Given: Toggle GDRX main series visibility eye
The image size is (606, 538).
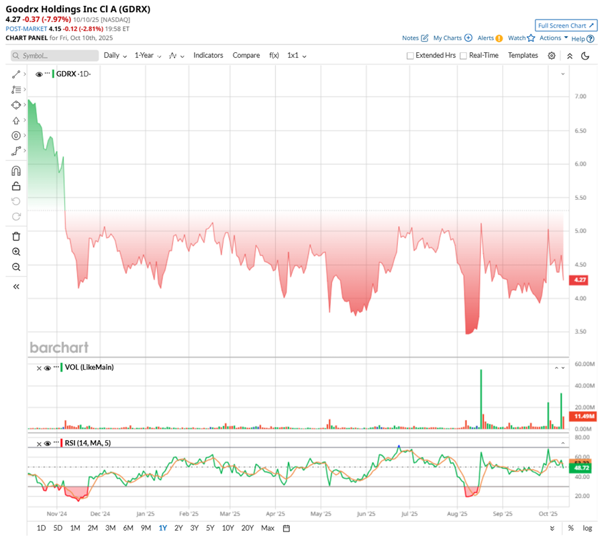Looking at the screenshot, I should click(x=39, y=74).
